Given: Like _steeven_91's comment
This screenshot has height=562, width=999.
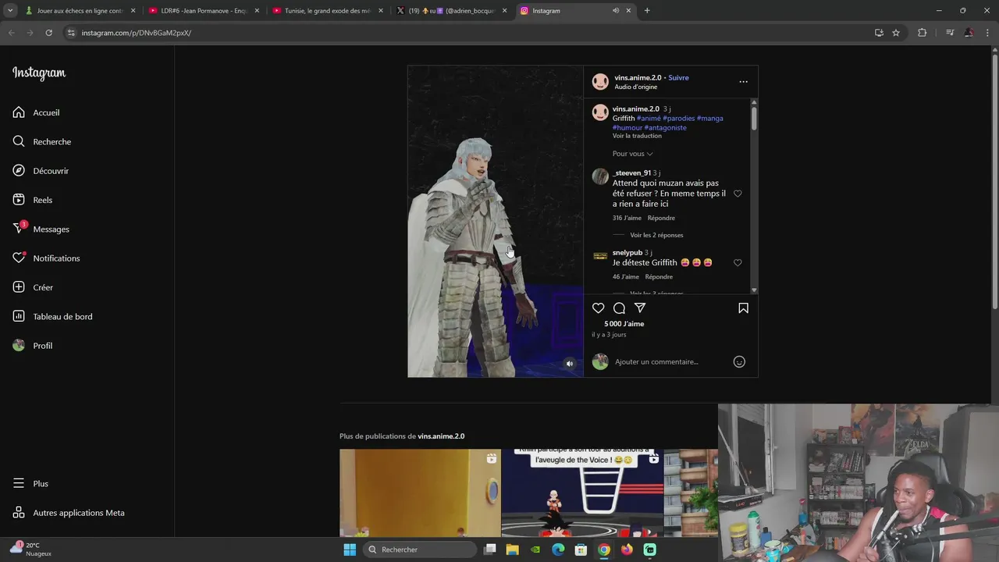Looking at the screenshot, I should pos(738,194).
